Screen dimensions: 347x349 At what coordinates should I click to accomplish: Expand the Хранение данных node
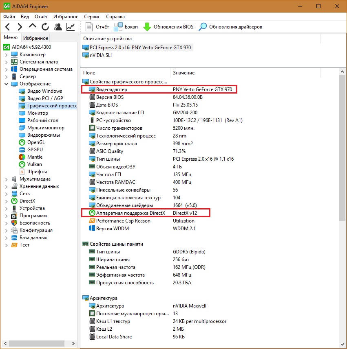click(6, 187)
